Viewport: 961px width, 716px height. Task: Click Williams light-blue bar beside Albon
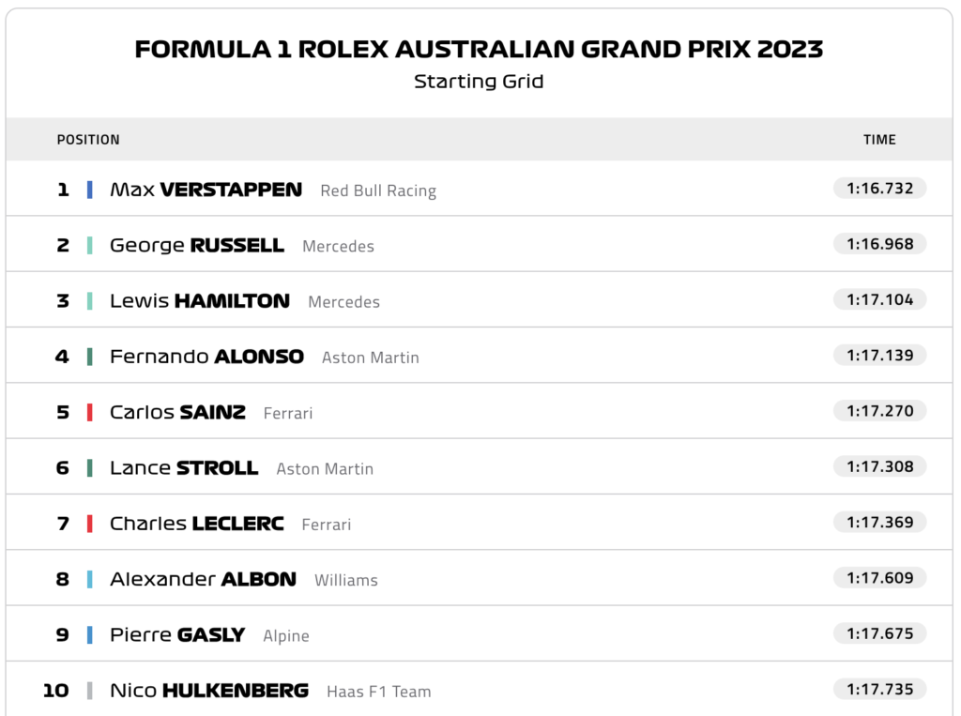coord(89,579)
